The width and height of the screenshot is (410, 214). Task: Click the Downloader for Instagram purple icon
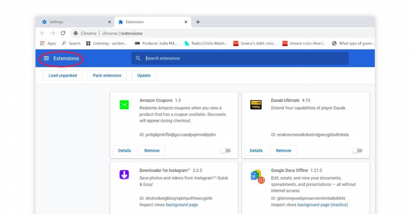pos(124,174)
